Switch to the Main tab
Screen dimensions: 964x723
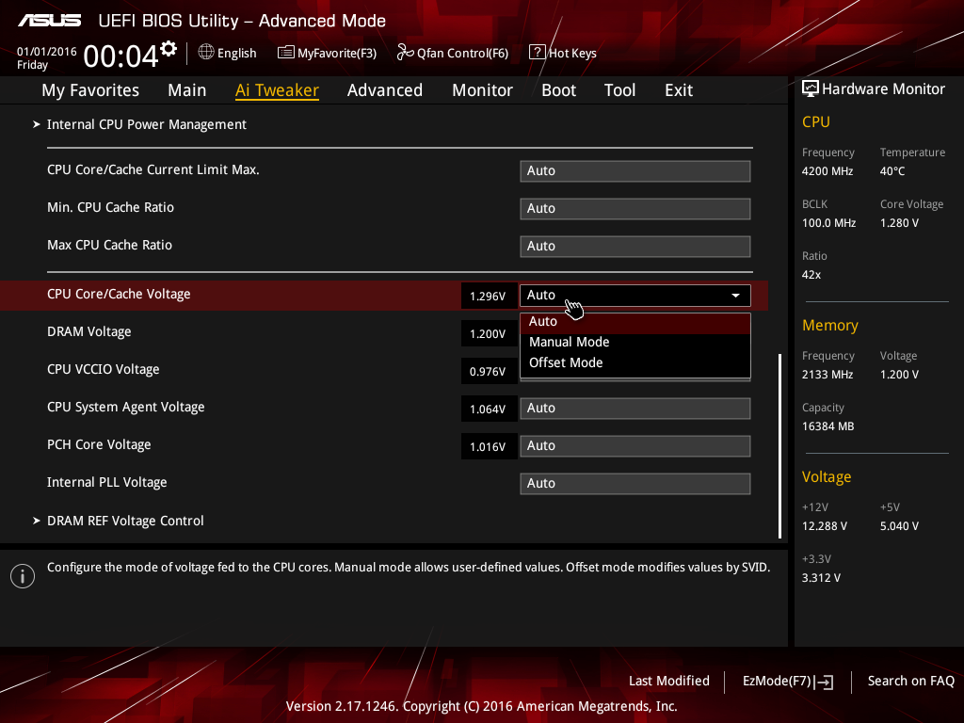click(187, 90)
